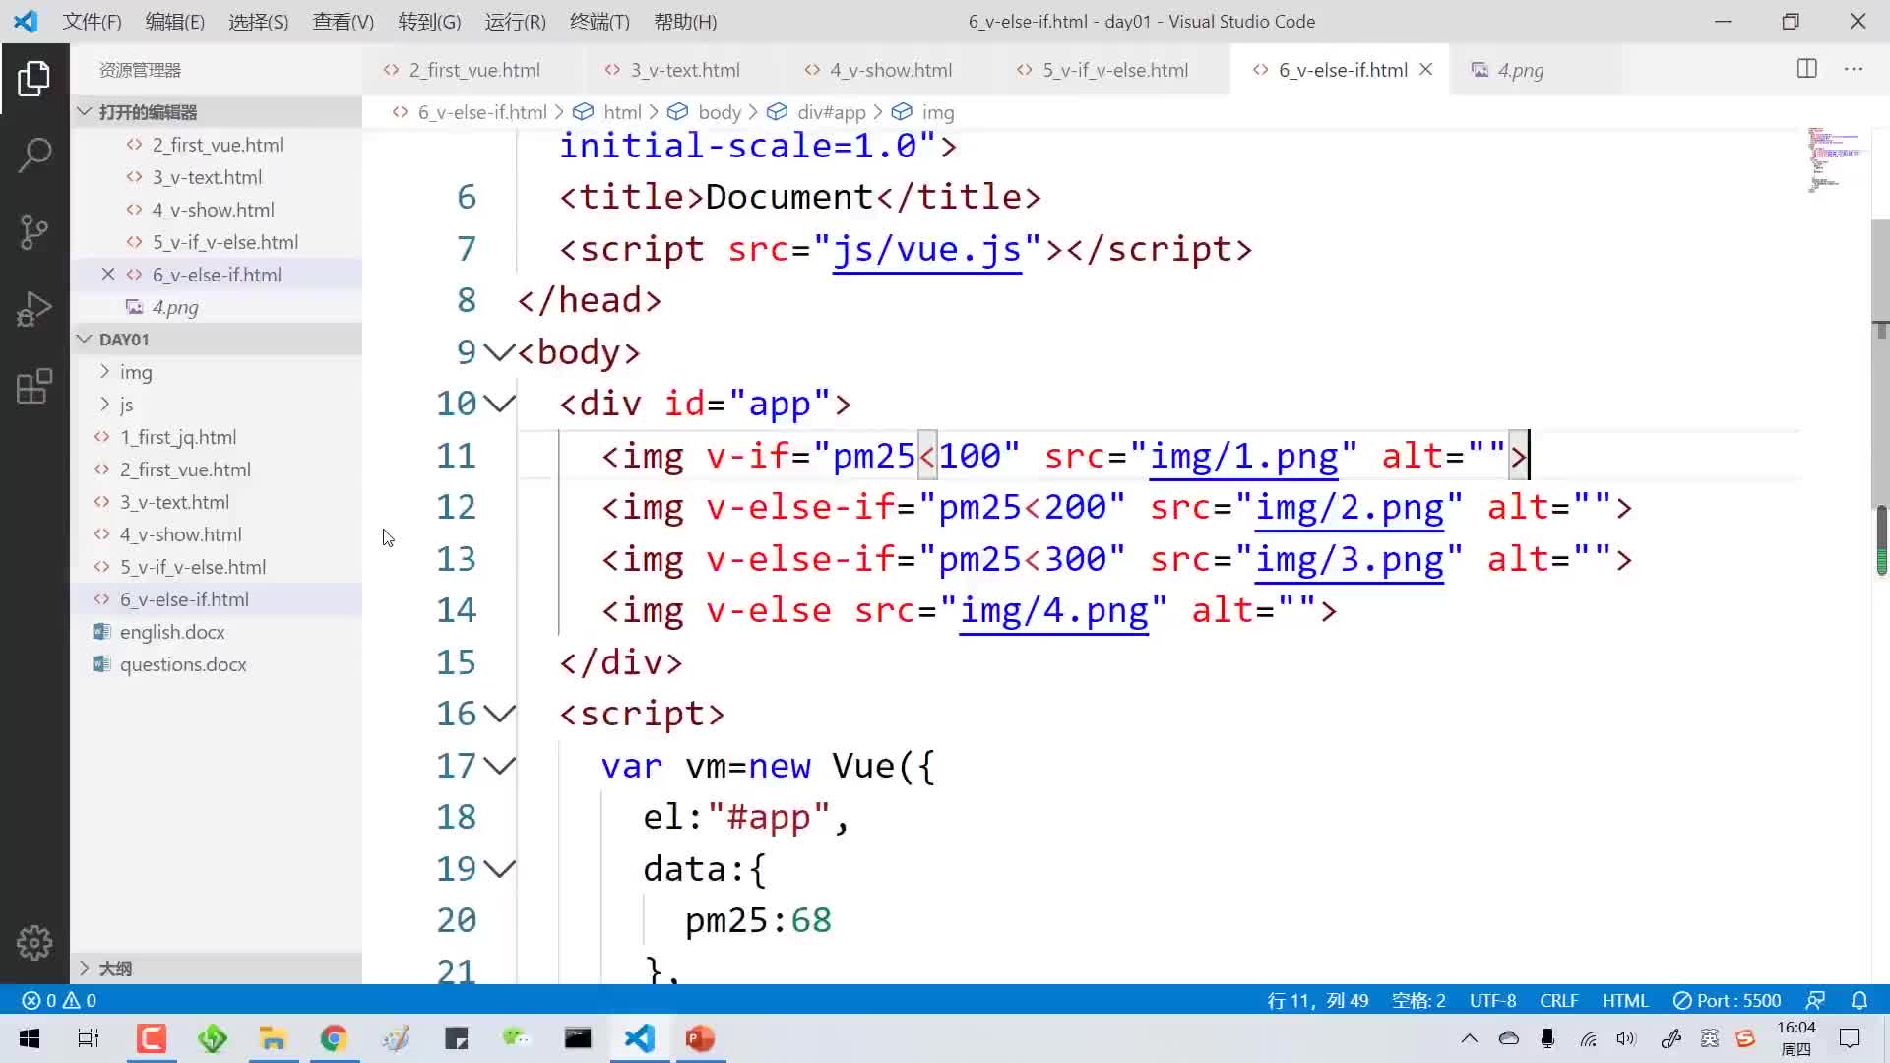
Task: Click the Live Server Port 5500 indicator
Action: [x=1727, y=1000]
